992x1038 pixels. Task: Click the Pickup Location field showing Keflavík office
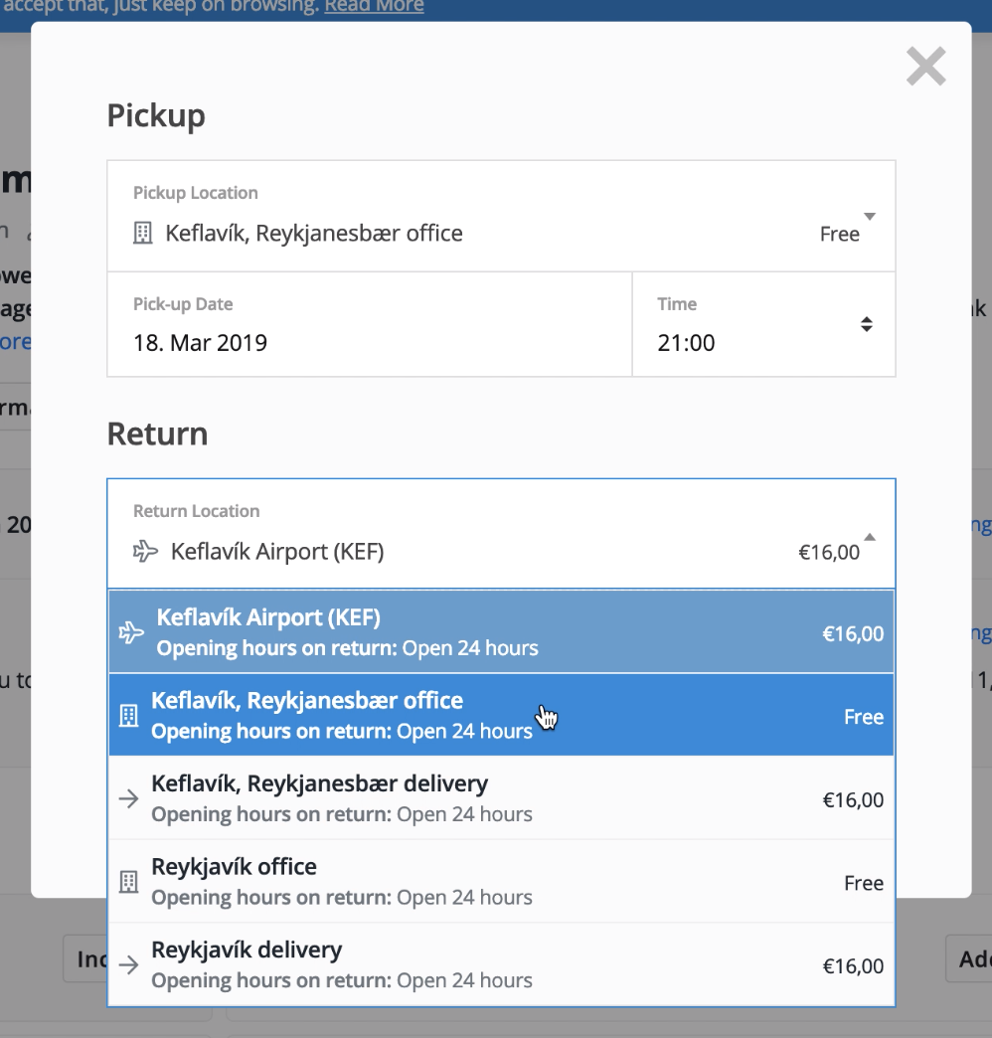(x=477, y=217)
